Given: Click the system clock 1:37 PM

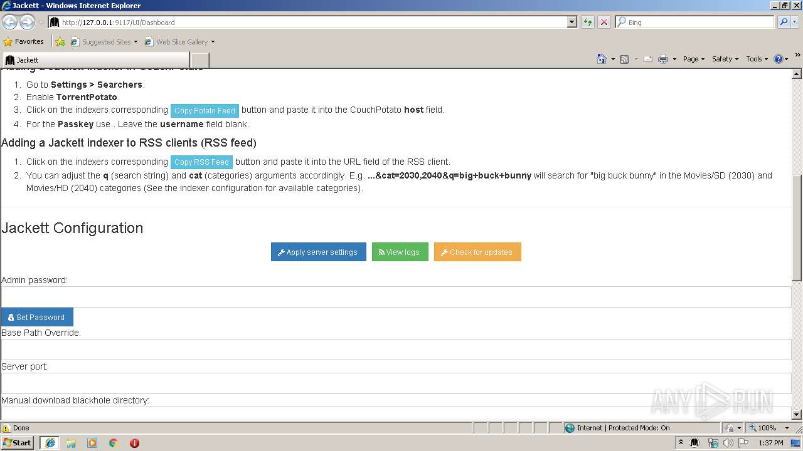Looking at the screenshot, I should coord(771,443).
